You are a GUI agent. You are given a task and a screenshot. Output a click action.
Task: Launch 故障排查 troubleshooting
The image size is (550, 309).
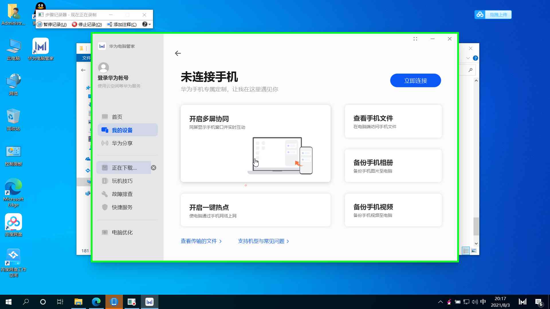point(122,194)
